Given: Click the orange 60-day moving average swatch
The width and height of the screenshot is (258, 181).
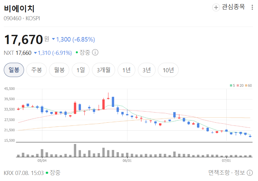Looking at the screenshot, I should [246, 86].
